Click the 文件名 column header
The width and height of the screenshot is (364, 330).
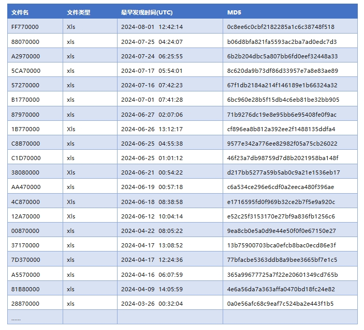click(20, 12)
